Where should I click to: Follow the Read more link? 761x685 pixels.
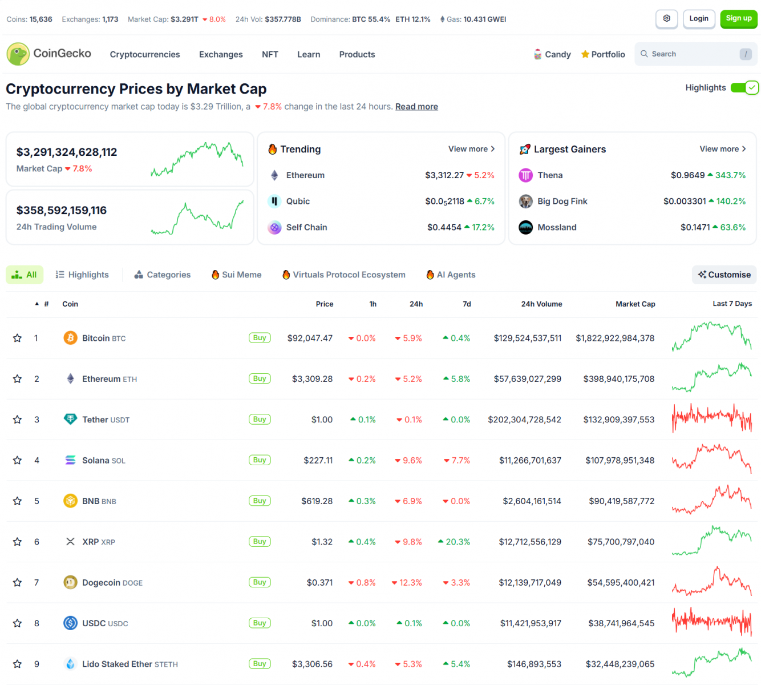point(416,107)
